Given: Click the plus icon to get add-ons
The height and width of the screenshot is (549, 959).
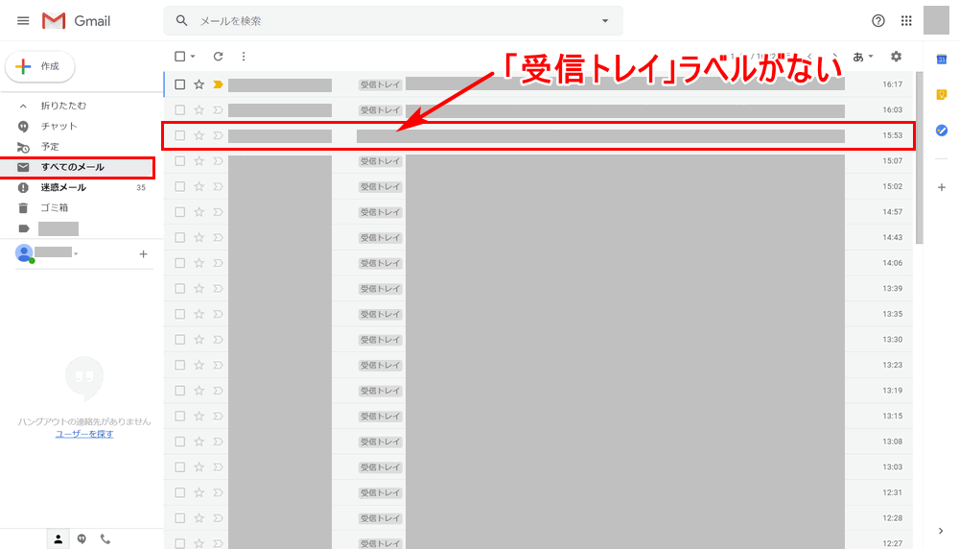Looking at the screenshot, I should pos(942,187).
